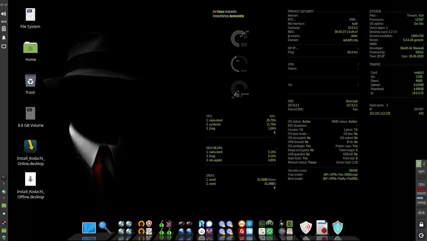This screenshot has height=241, width=427.
Task: Click the logout button in the right panel
Action: click(421, 235)
